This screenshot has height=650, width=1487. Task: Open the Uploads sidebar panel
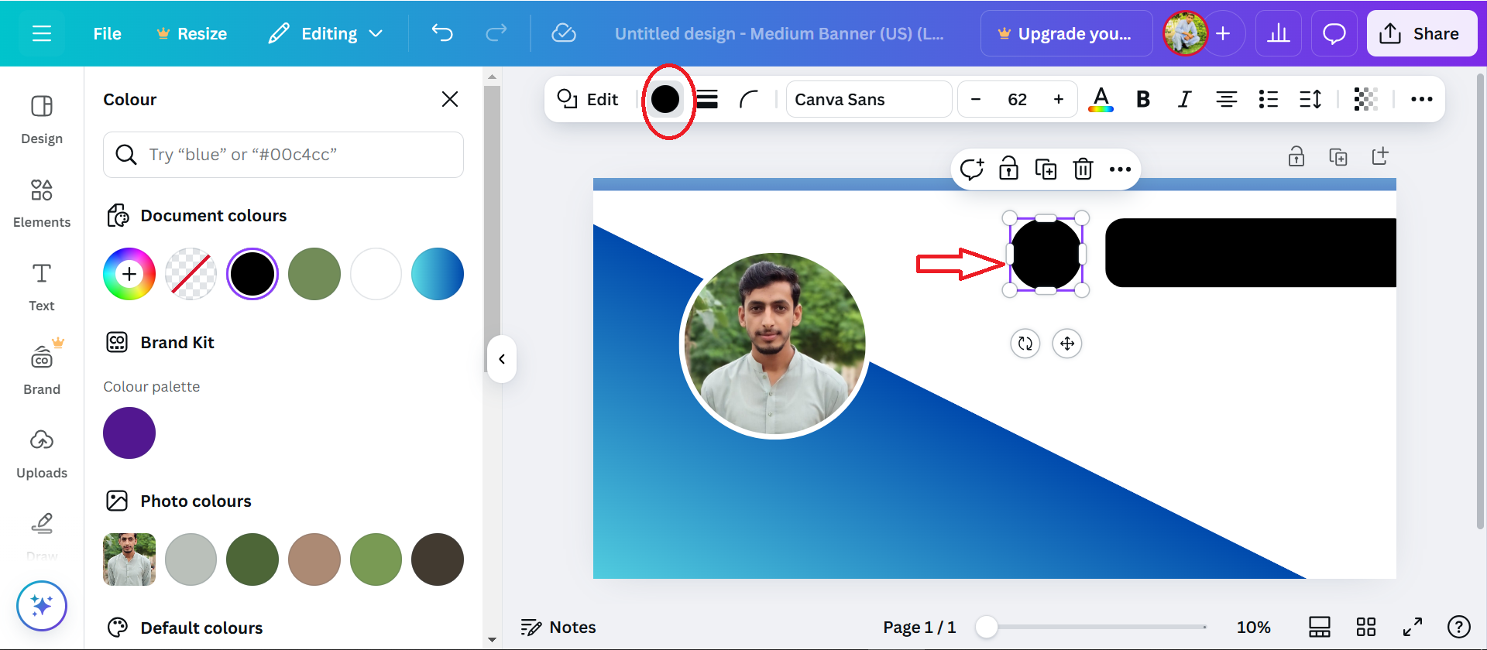42,454
